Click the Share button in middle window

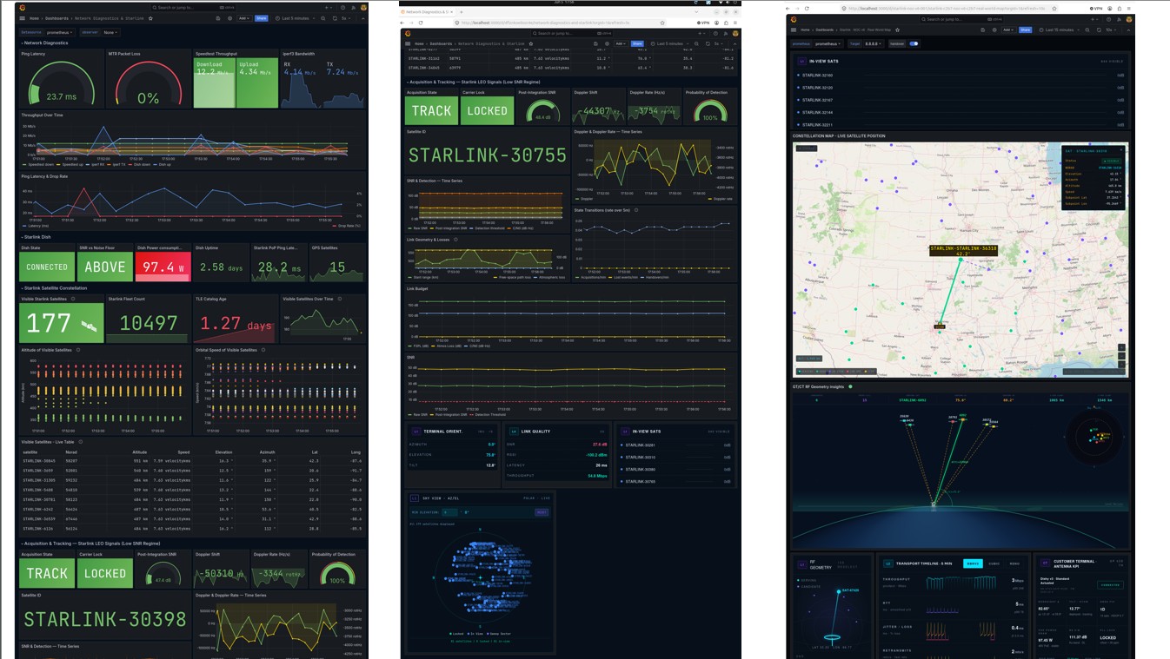tap(638, 43)
